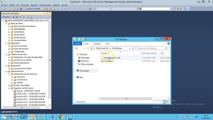The height and width of the screenshot is (120, 213).
Task: Expand the SecHacienda database node
Action: pos(9,35)
